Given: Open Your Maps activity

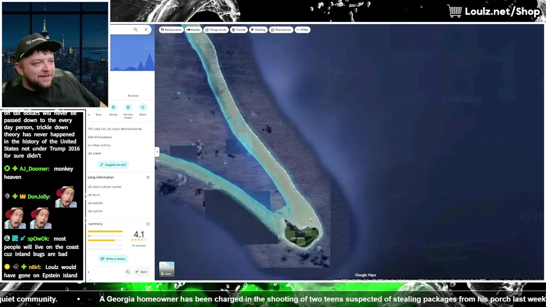Looking at the screenshot, I should [x=99, y=145].
